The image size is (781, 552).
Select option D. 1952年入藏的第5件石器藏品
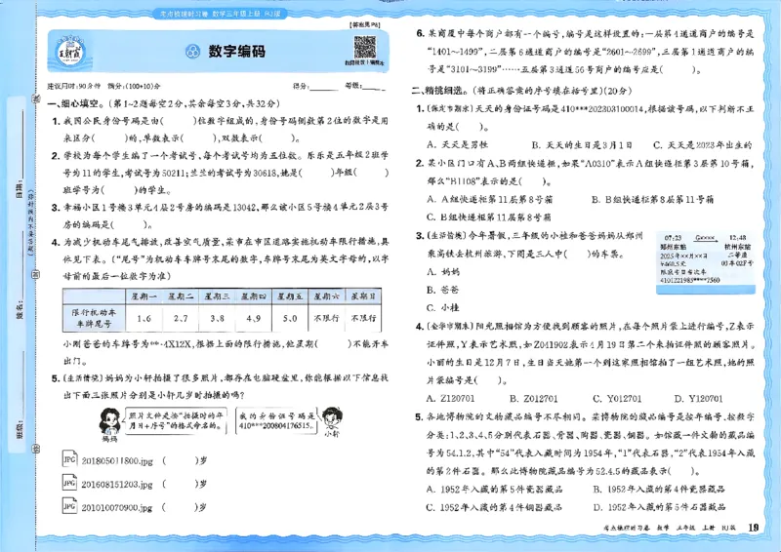(x=659, y=507)
